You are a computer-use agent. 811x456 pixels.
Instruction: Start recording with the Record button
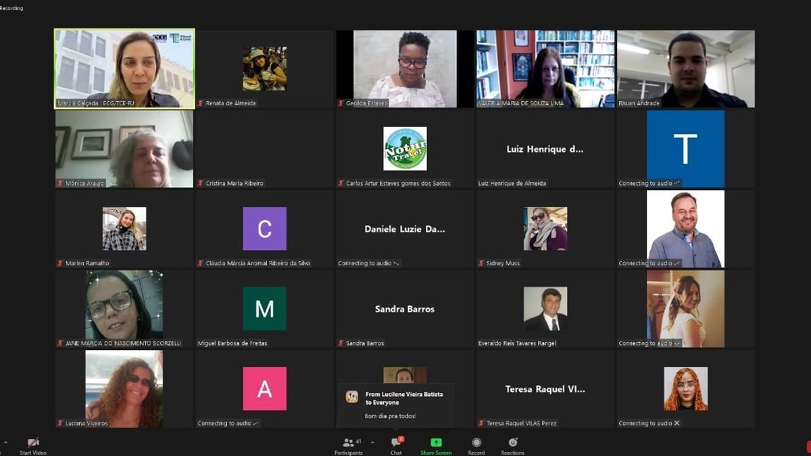click(476, 445)
